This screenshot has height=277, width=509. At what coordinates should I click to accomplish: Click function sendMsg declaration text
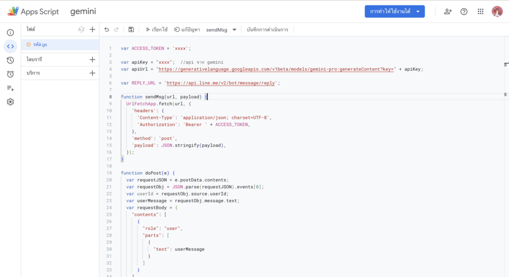[x=161, y=97]
